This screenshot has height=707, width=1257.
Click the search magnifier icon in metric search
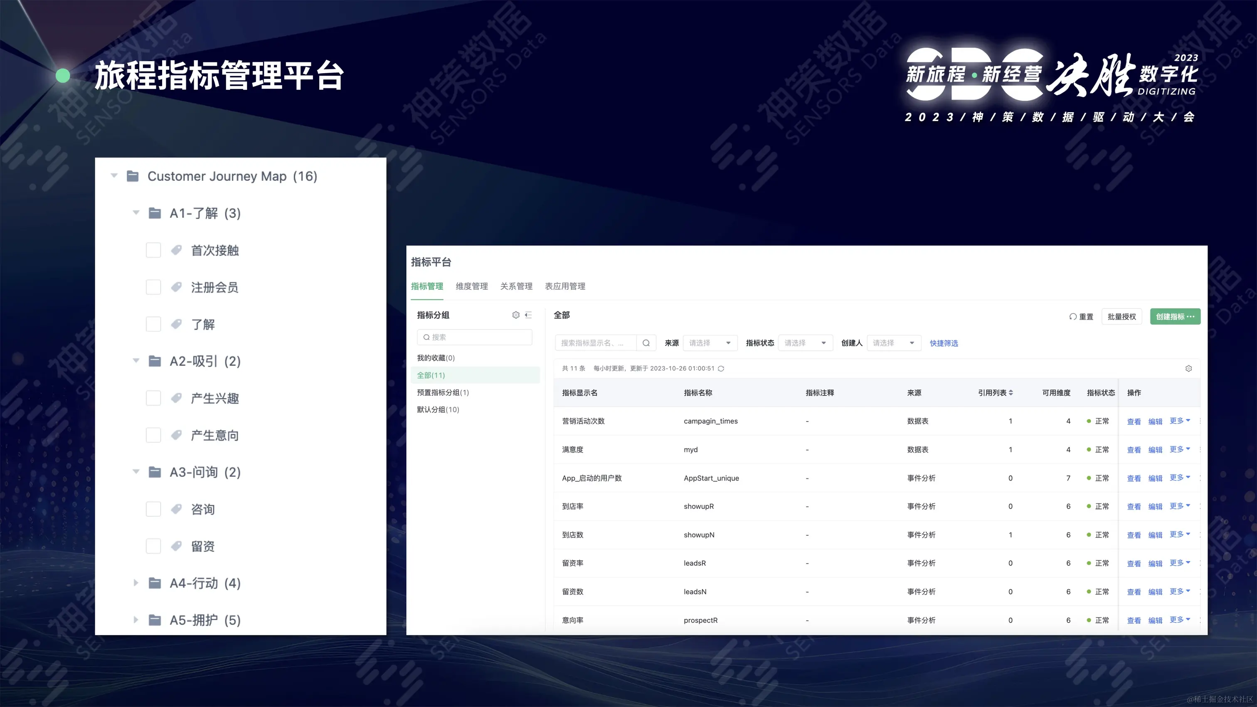point(646,343)
